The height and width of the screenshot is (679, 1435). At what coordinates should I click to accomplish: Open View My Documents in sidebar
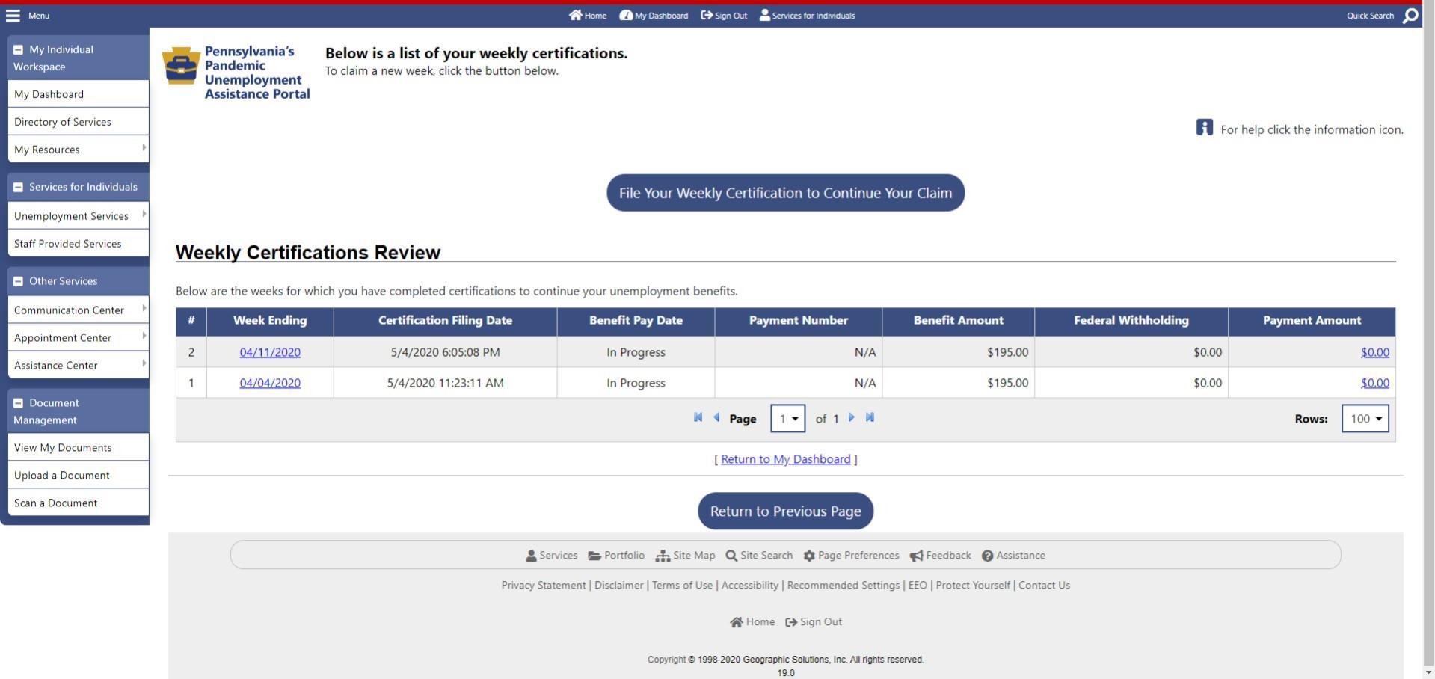pos(63,448)
